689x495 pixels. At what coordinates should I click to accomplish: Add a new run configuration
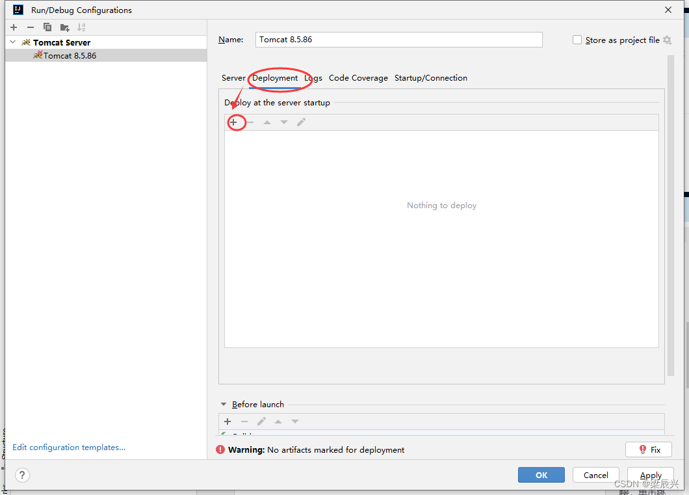click(x=14, y=27)
